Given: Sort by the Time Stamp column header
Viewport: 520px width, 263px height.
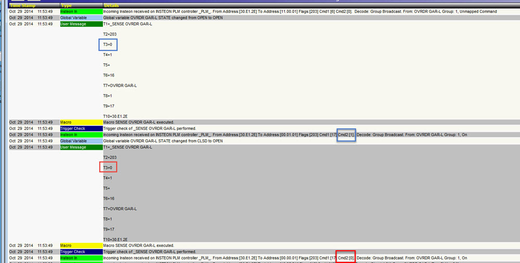Looking at the screenshot, I should (23, 5).
